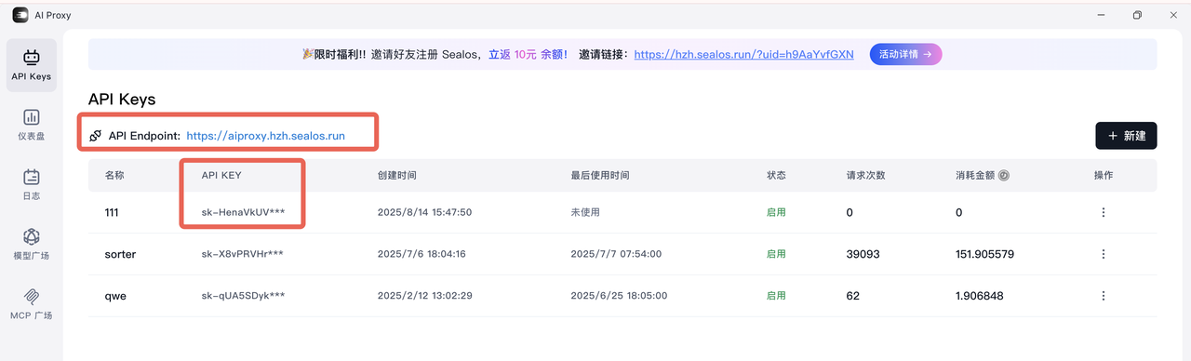This screenshot has width=1191, height=361.
Task: Click the AI Proxy app logo icon
Action: (20, 15)
